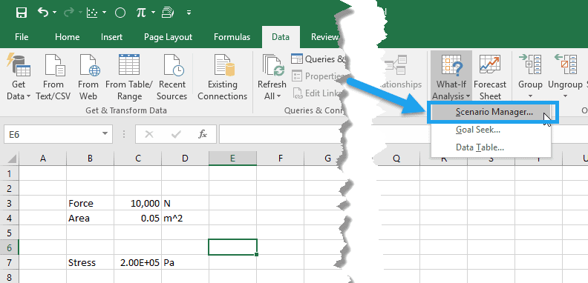This screenshot has height=283, width=588.
Task: Click the cell with value 10,000
Action: 137,203
